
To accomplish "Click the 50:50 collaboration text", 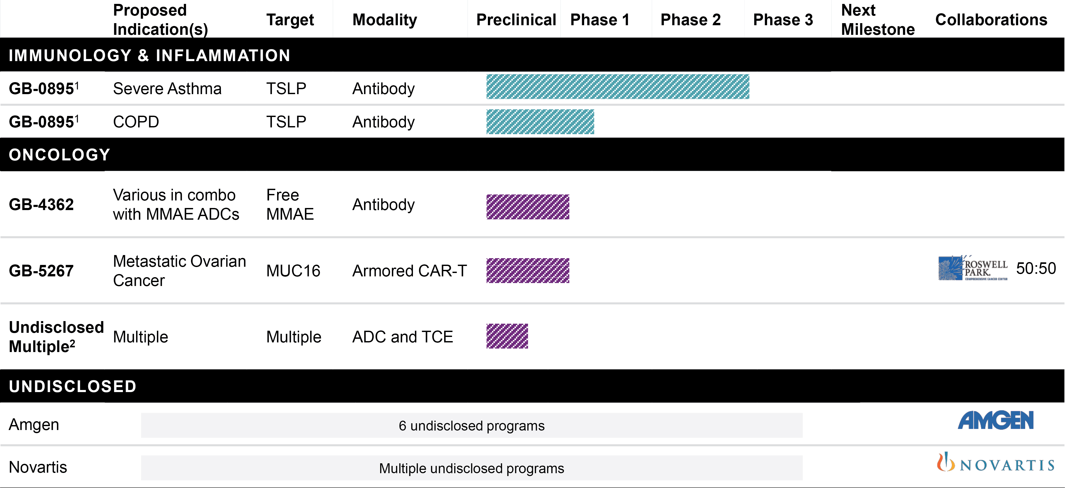I will click(x=1036, y=268).
